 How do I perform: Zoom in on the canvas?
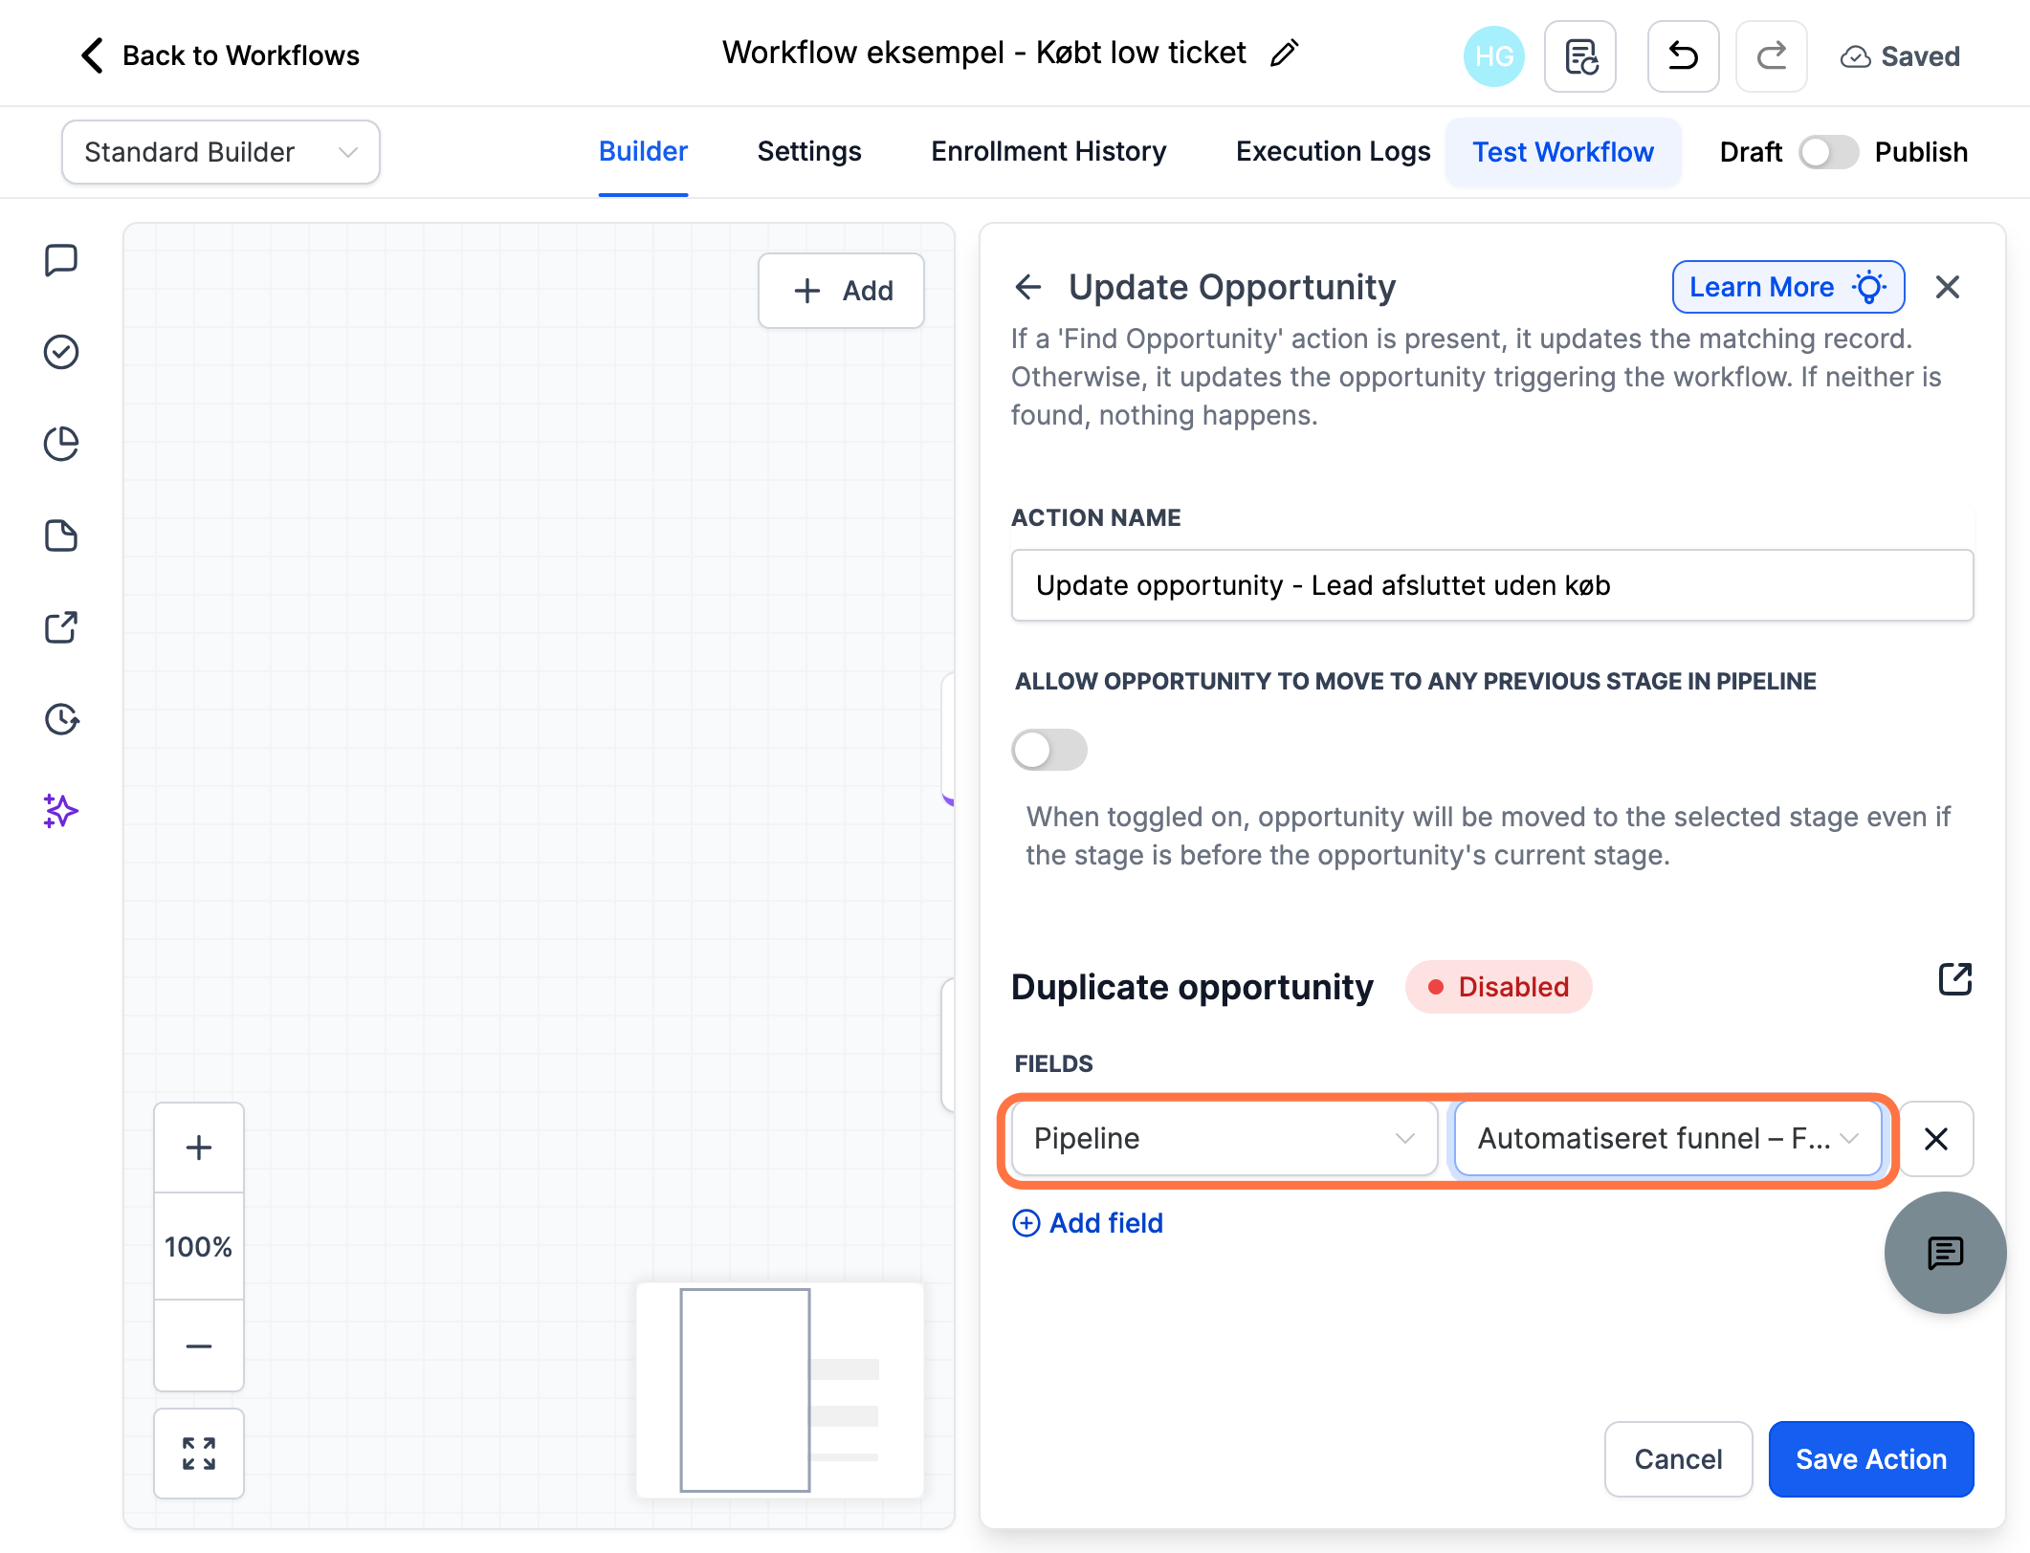click(199, 1148)
